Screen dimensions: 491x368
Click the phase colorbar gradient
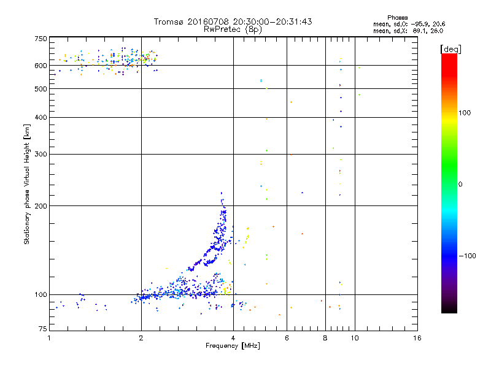[449, 183]
